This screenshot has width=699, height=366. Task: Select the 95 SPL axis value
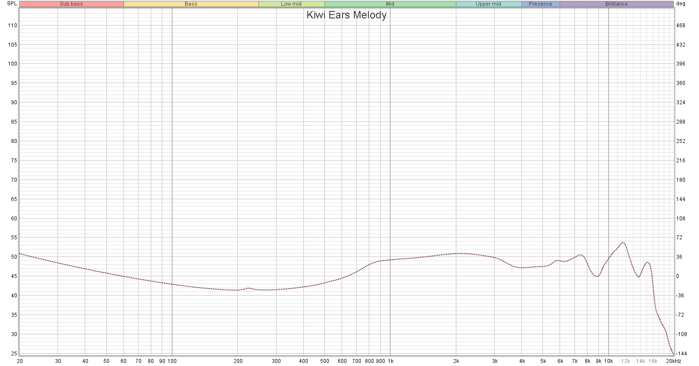(14, 83)
